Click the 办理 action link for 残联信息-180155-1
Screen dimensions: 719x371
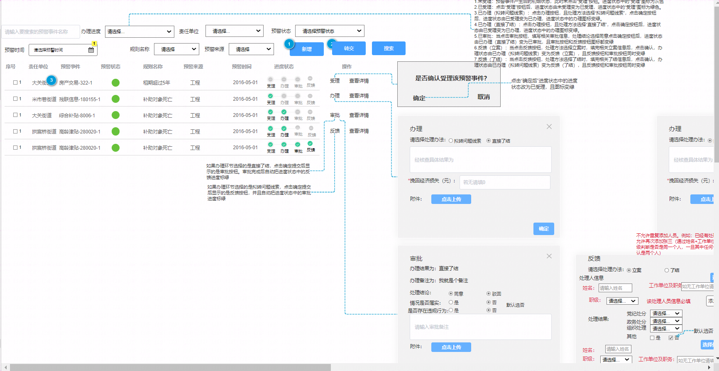point(335,96)
